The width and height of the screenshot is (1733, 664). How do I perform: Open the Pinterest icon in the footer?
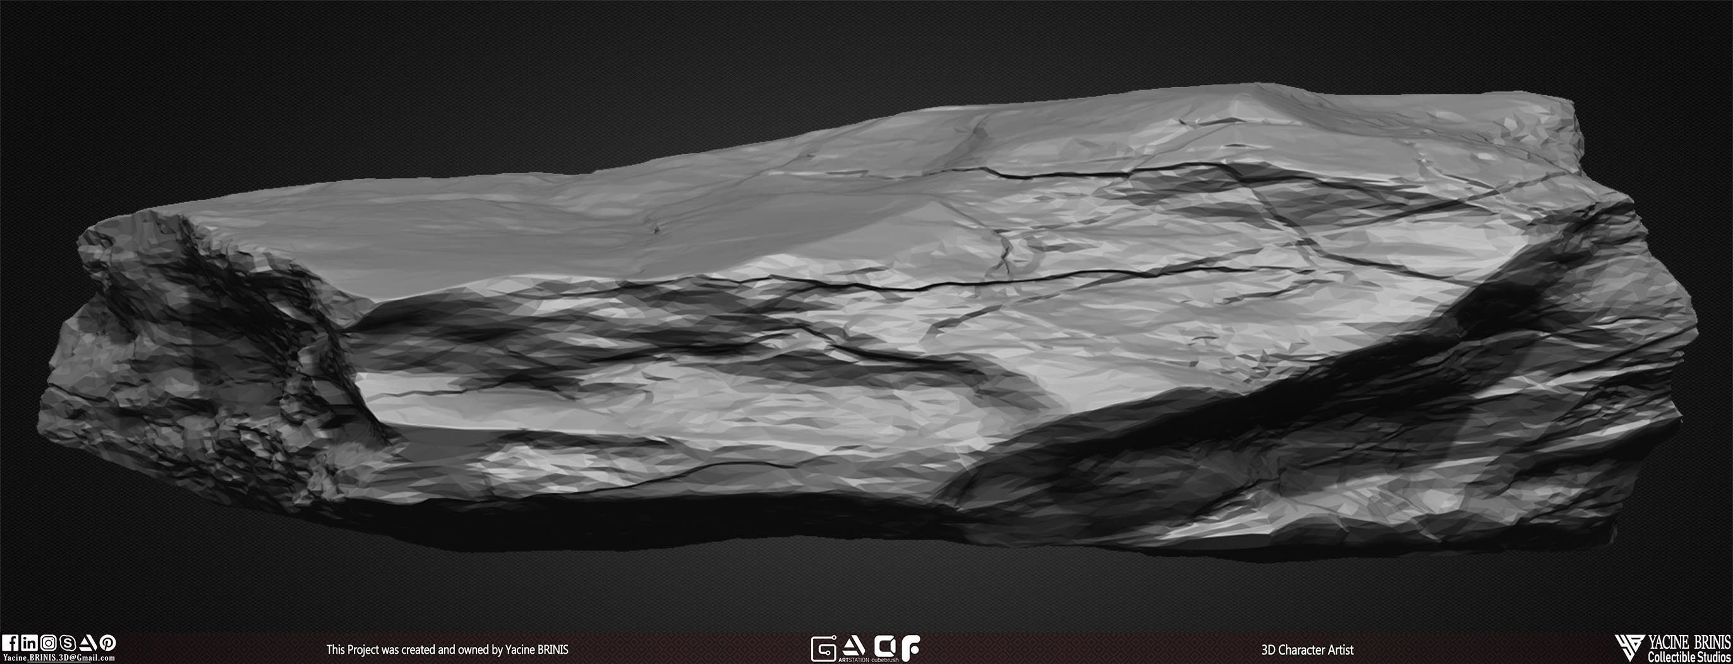click(107, 643)
